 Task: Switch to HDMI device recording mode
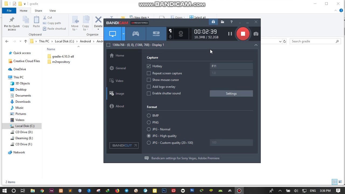pos(156,34)
